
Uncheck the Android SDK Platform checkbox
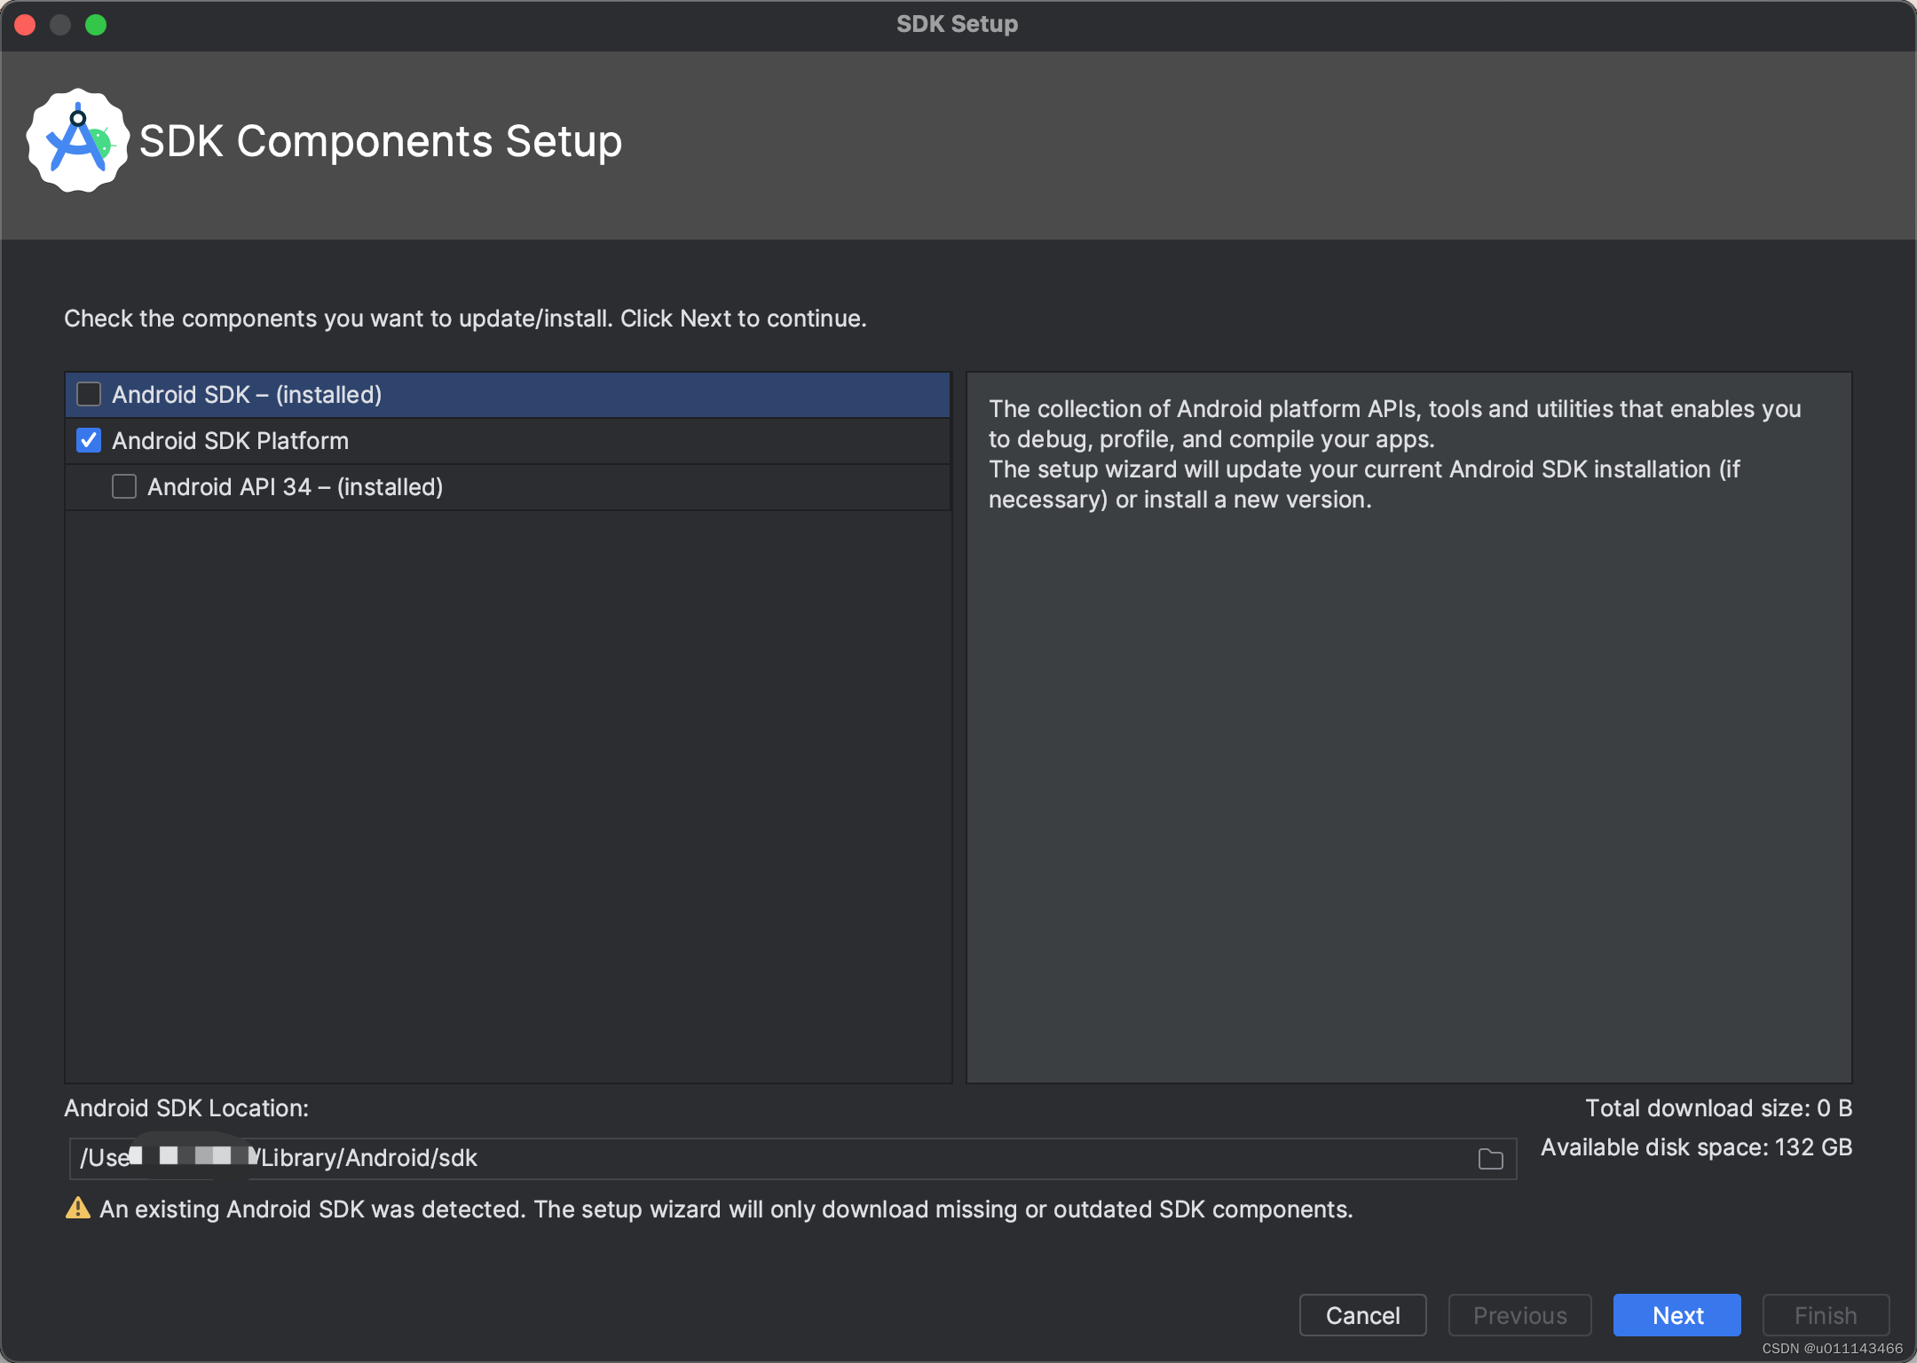pos(88,440)
